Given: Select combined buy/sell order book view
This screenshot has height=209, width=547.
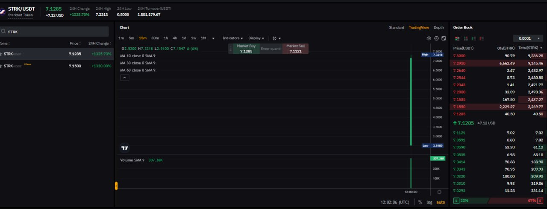Looking at the screenshot, I should [x=457, y=38].
